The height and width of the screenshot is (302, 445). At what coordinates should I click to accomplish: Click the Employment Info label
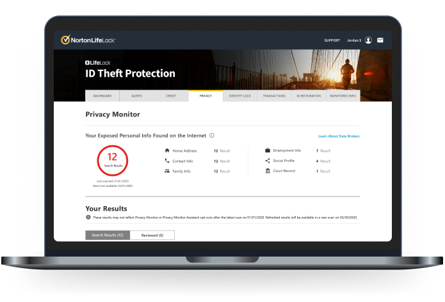(287, 150)
